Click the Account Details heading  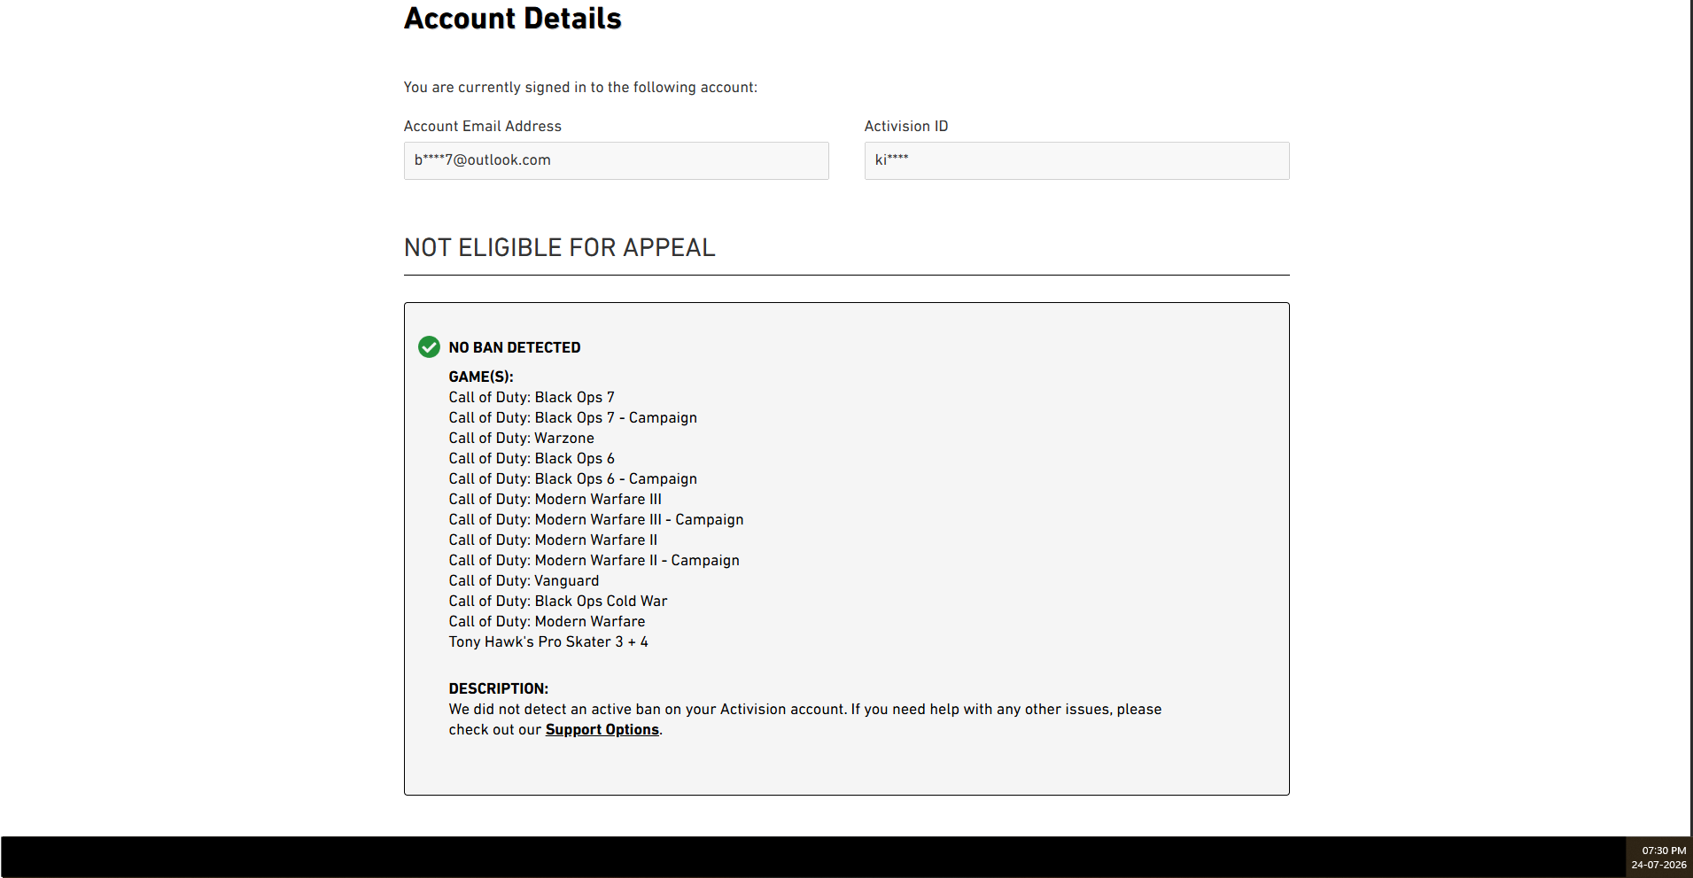click(513, 19)
